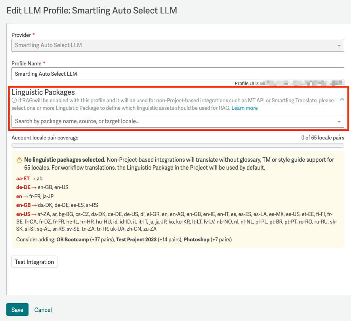Viewport: 351px width, 321px height.
Task: Click the warning triangle icon
Action: coord(19,160)
